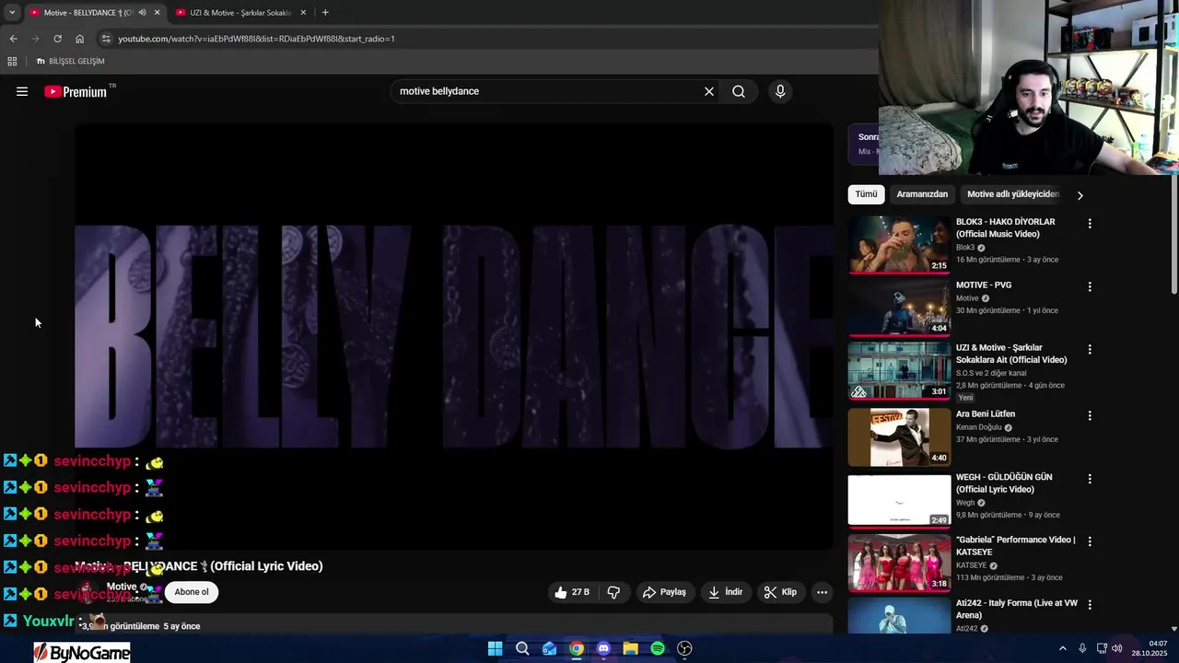1179x663 pixels.
Task: Open Gabriela Performance Video by KATSEYE
Action: pos(1015,546)
